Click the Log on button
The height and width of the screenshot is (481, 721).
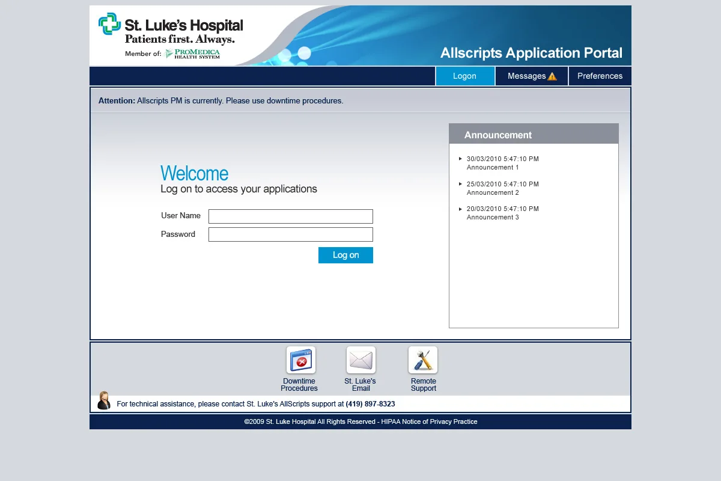(x=345, y=255)
